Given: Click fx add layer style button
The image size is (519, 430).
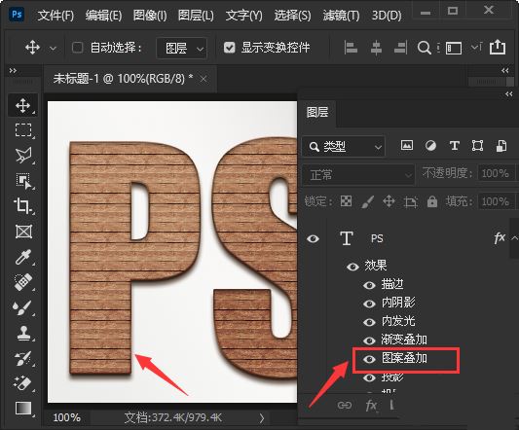Looking at the screenshot, I should click(371, 405).
